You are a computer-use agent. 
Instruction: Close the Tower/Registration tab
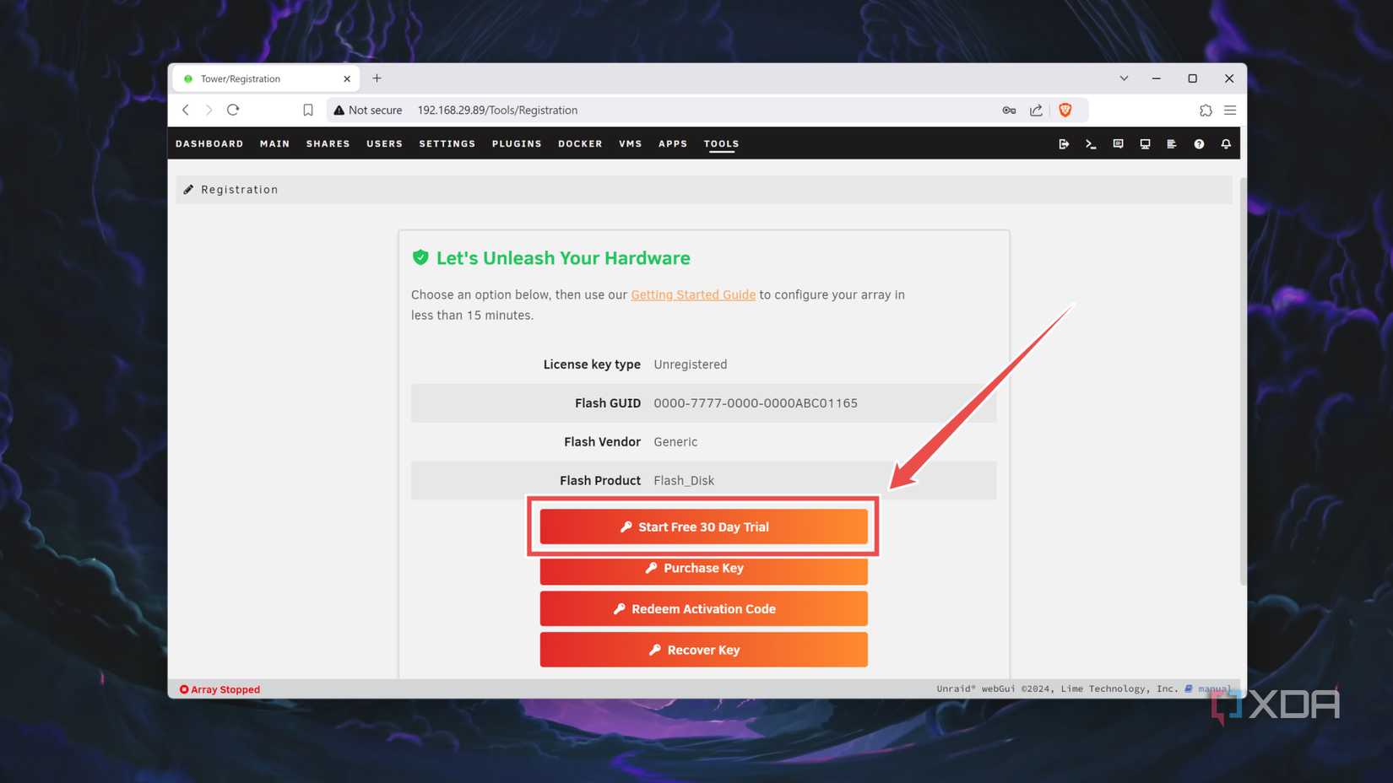click(x=347, y=78)
